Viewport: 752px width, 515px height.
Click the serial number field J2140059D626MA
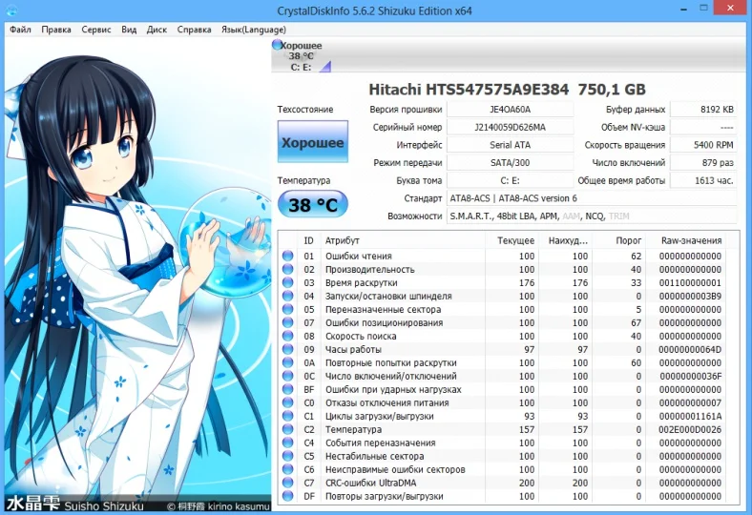[x=510, y=127]
